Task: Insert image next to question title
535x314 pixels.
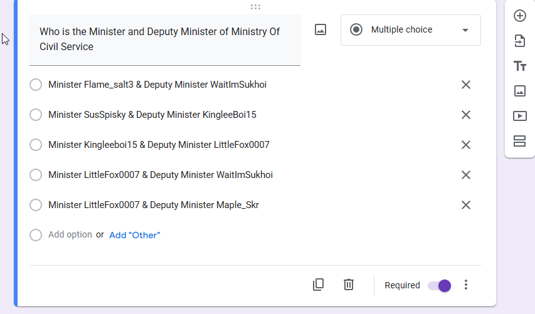Action: [x=320, y=29]
